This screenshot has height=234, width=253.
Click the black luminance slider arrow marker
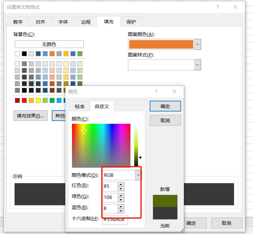[140, 157]
